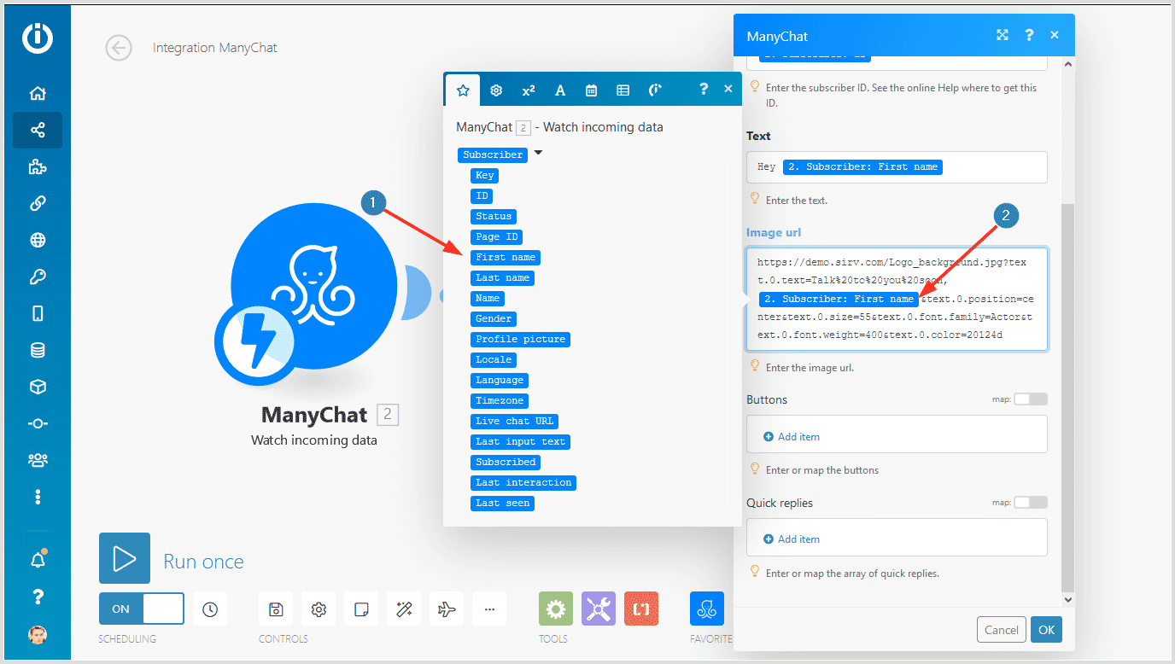The width and height of the screenshot is (1175, 664).
Task: Open the Home icon in sidebar
Action: tap(38, 94)
